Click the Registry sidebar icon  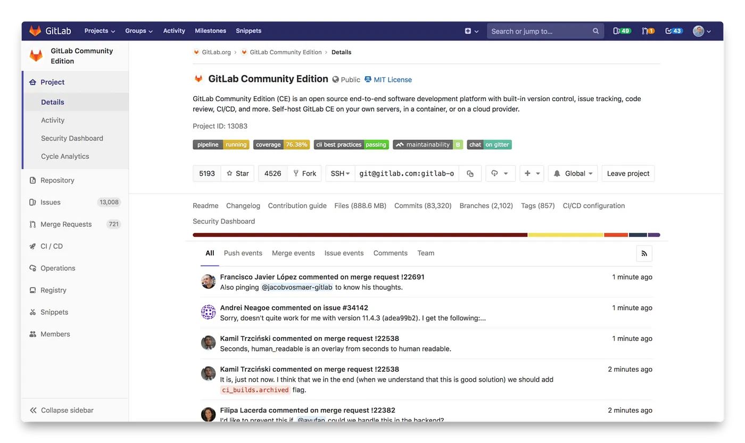tap(32, 290)
